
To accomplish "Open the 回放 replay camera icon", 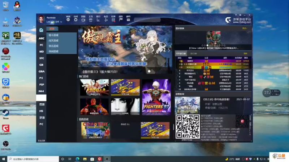I will tap(83, 20).
